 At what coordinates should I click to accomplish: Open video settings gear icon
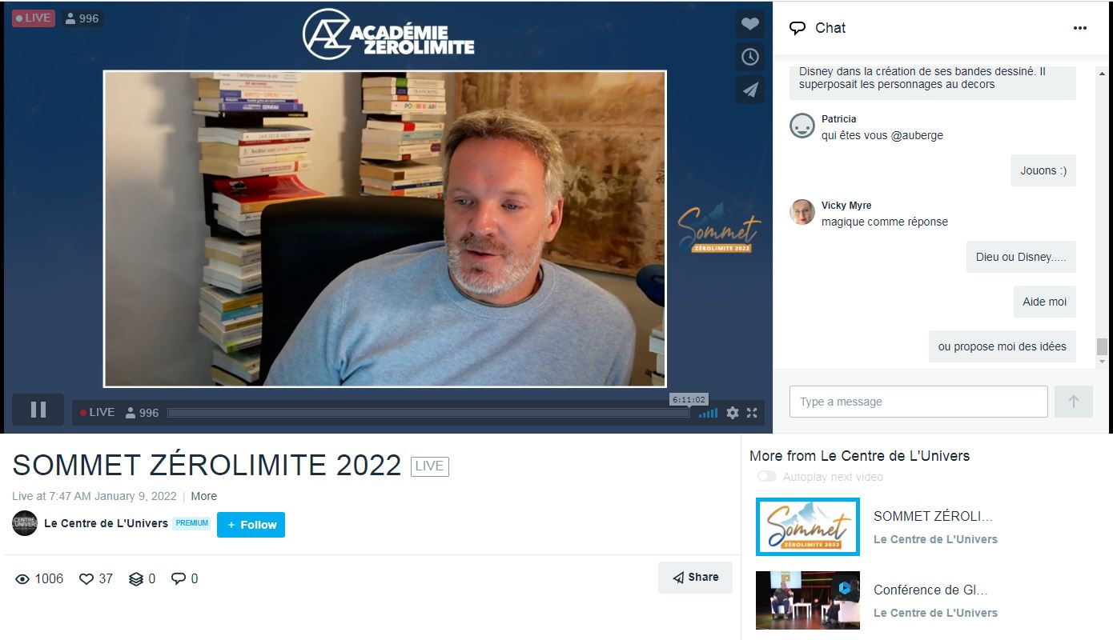click(x=732, y=413)
